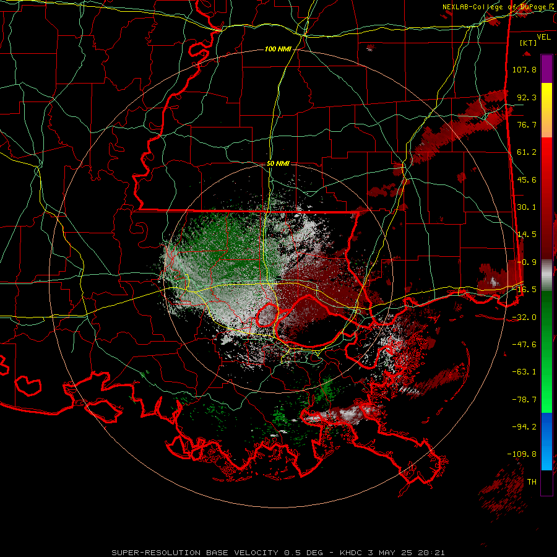
Task: Click the purple segment of the color bar
Action: click(x=546, y=69)
